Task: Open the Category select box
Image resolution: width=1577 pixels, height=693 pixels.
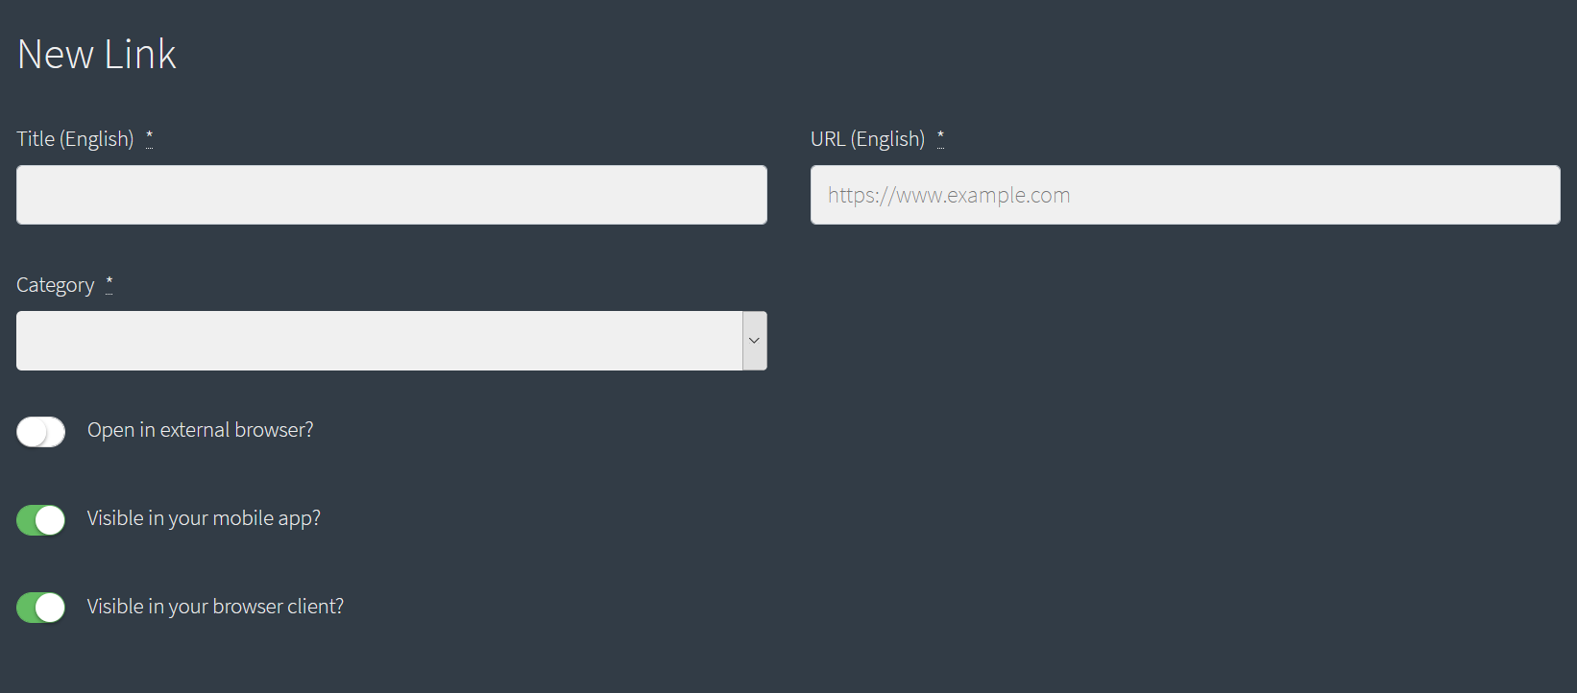Action: click(392, 341)
